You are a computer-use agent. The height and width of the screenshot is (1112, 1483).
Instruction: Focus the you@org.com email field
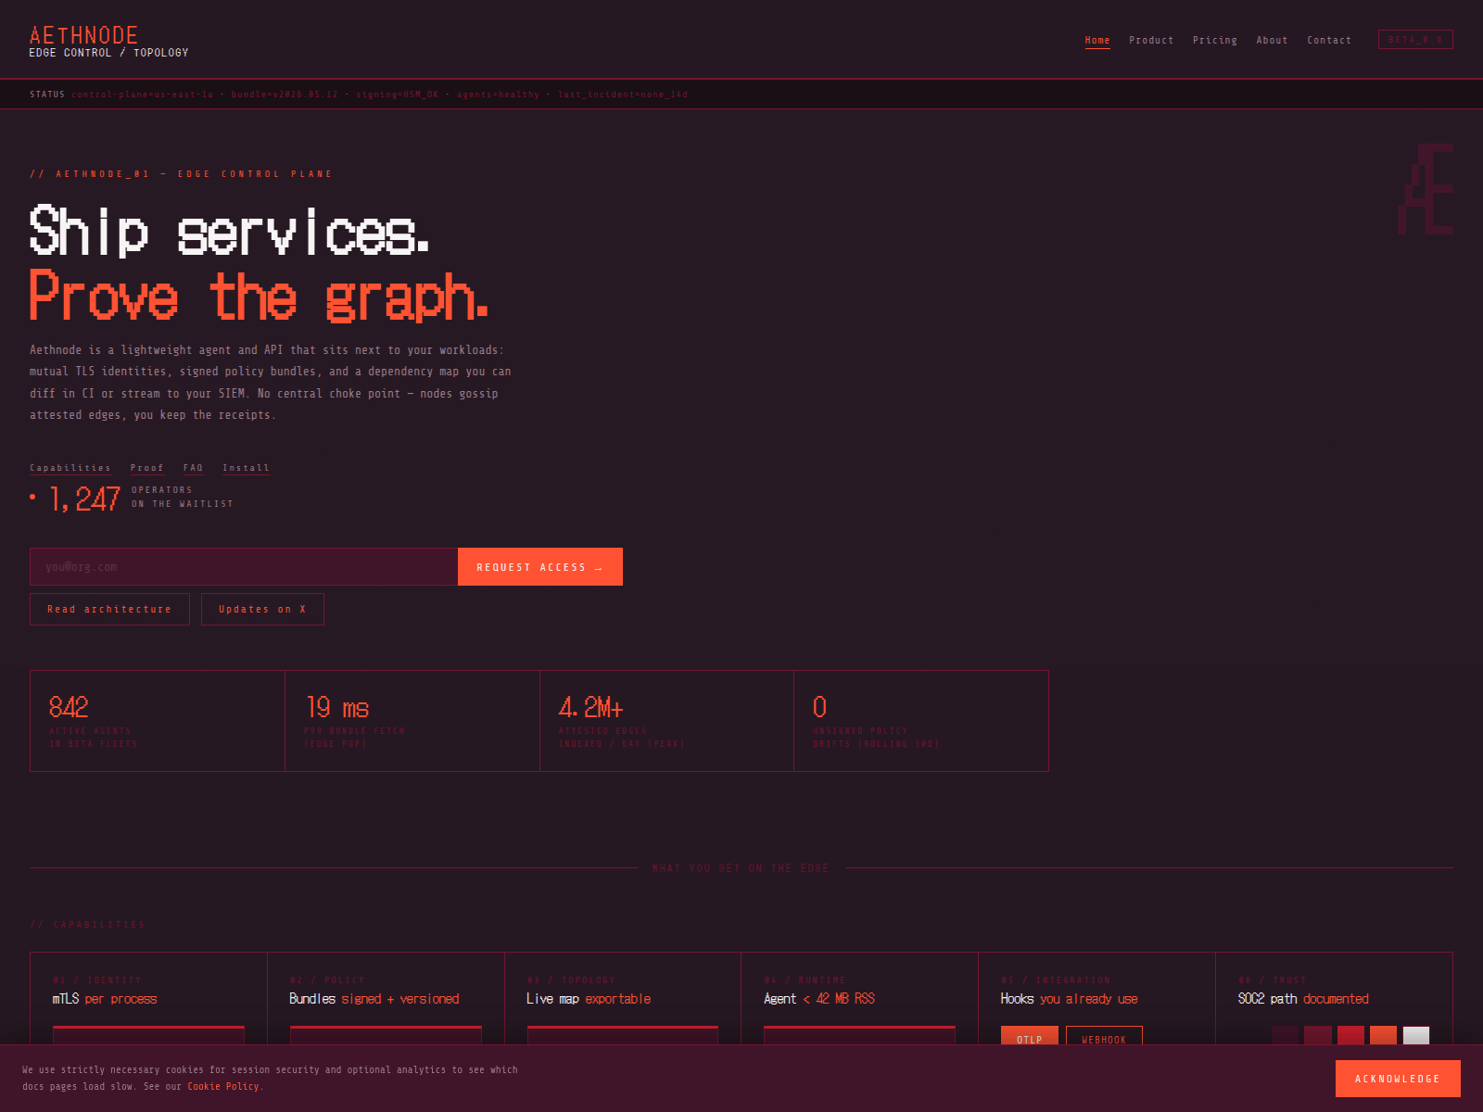pyautogui.click(x=244, y=567)
